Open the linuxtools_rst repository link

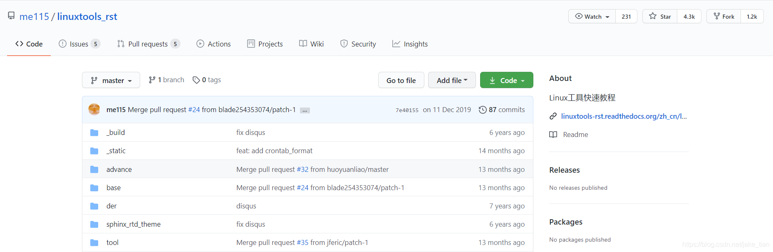[x=87, y=17]
